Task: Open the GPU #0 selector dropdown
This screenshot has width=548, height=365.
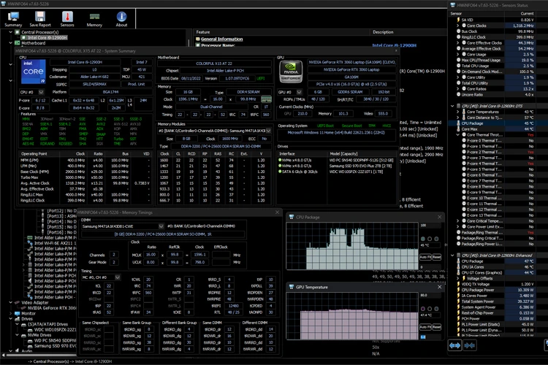Action: pos(299,92)
